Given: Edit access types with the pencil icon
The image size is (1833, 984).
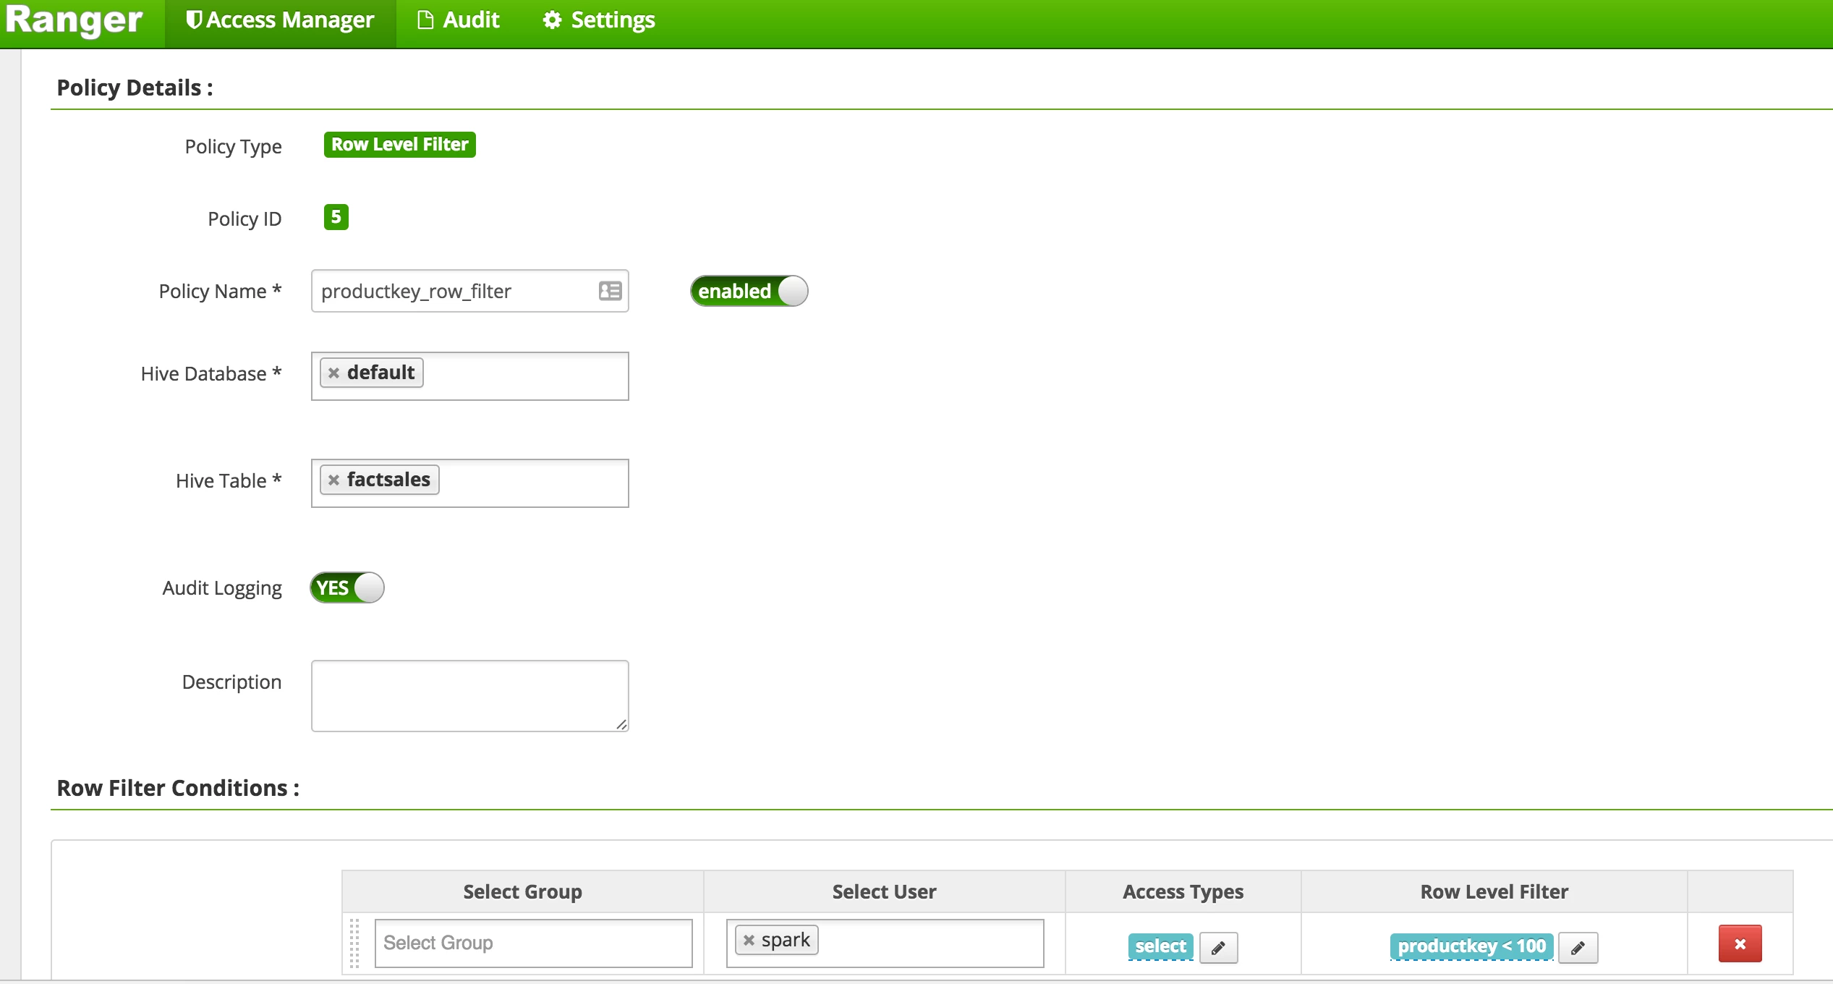Looking at the screenshot, I should click(1218, 948).
